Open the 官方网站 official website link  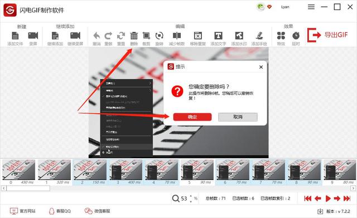(x=22, y=211)
